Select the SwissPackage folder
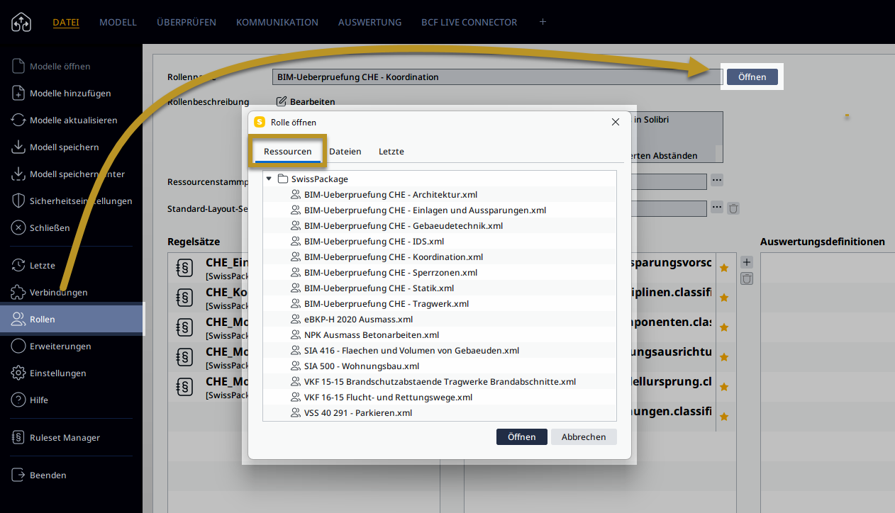Viewport: 895px width, 513px height. click(x=313, y=179)
